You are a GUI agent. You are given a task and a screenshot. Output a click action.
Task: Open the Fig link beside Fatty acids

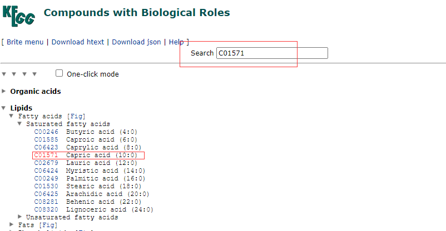coord(76,116)
